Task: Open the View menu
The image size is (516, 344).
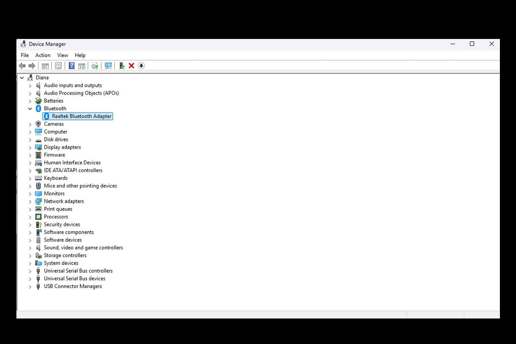Action: coord(62,55)
